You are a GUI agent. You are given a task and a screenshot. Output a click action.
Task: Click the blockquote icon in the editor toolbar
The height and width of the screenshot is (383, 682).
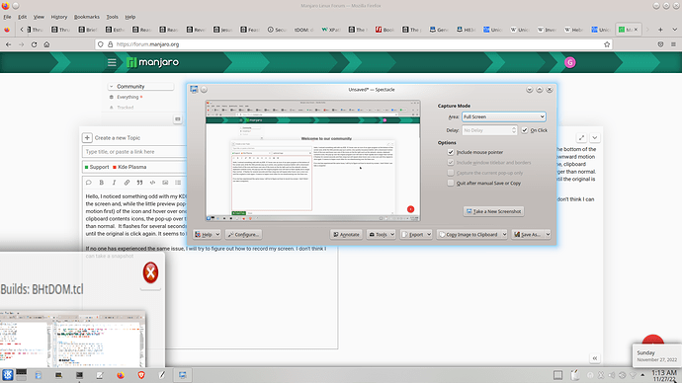click(x=139, y=183)
